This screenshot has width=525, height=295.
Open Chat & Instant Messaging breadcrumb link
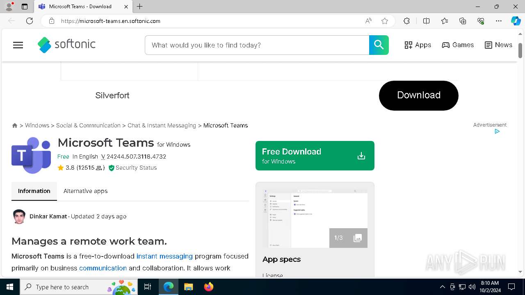pos(162,125)
